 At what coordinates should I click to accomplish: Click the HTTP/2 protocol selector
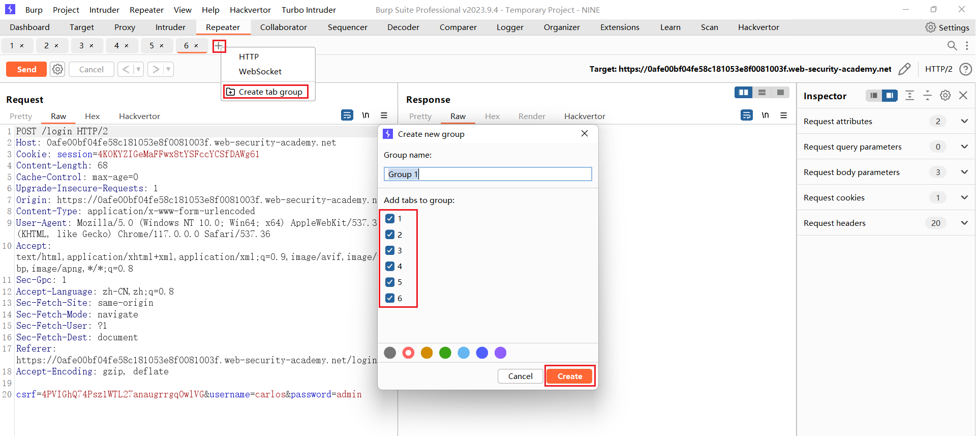coord(938,69)
